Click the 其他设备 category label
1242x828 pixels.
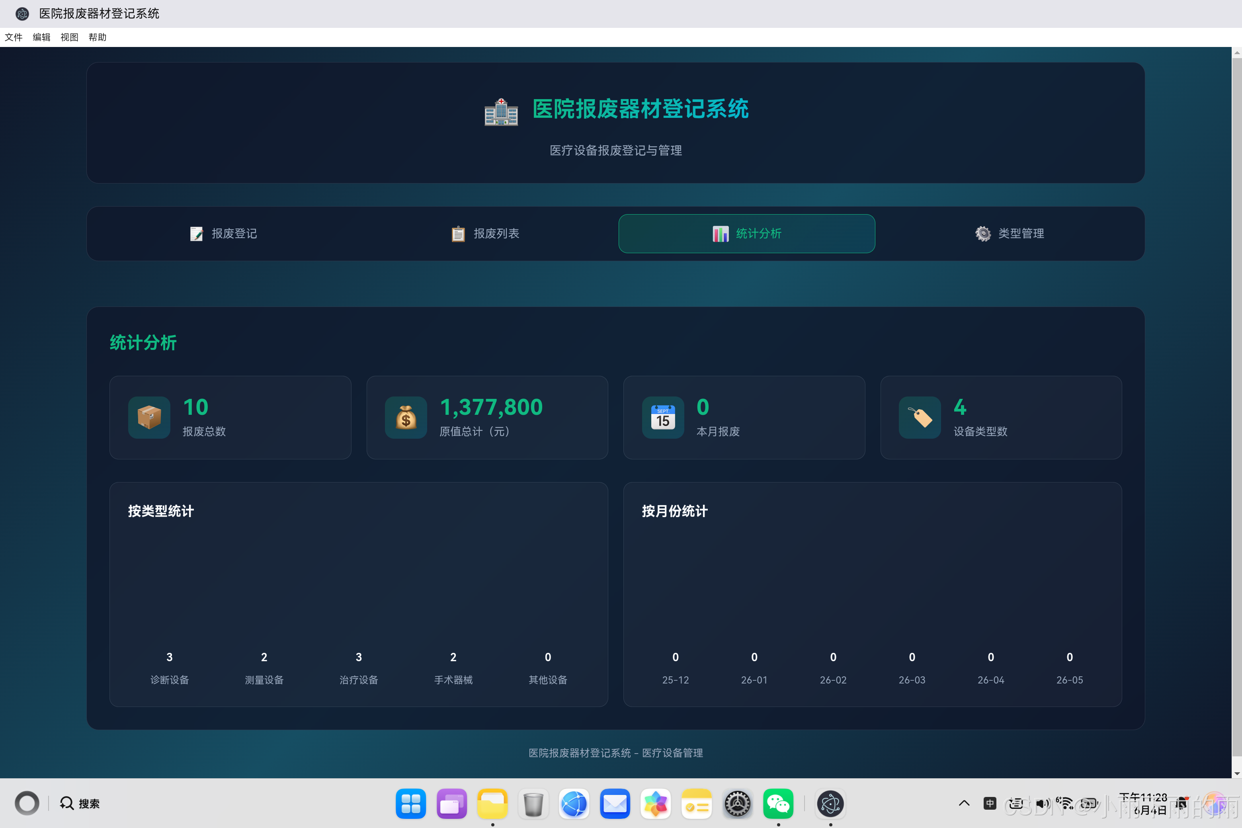[x=548, y=680]
